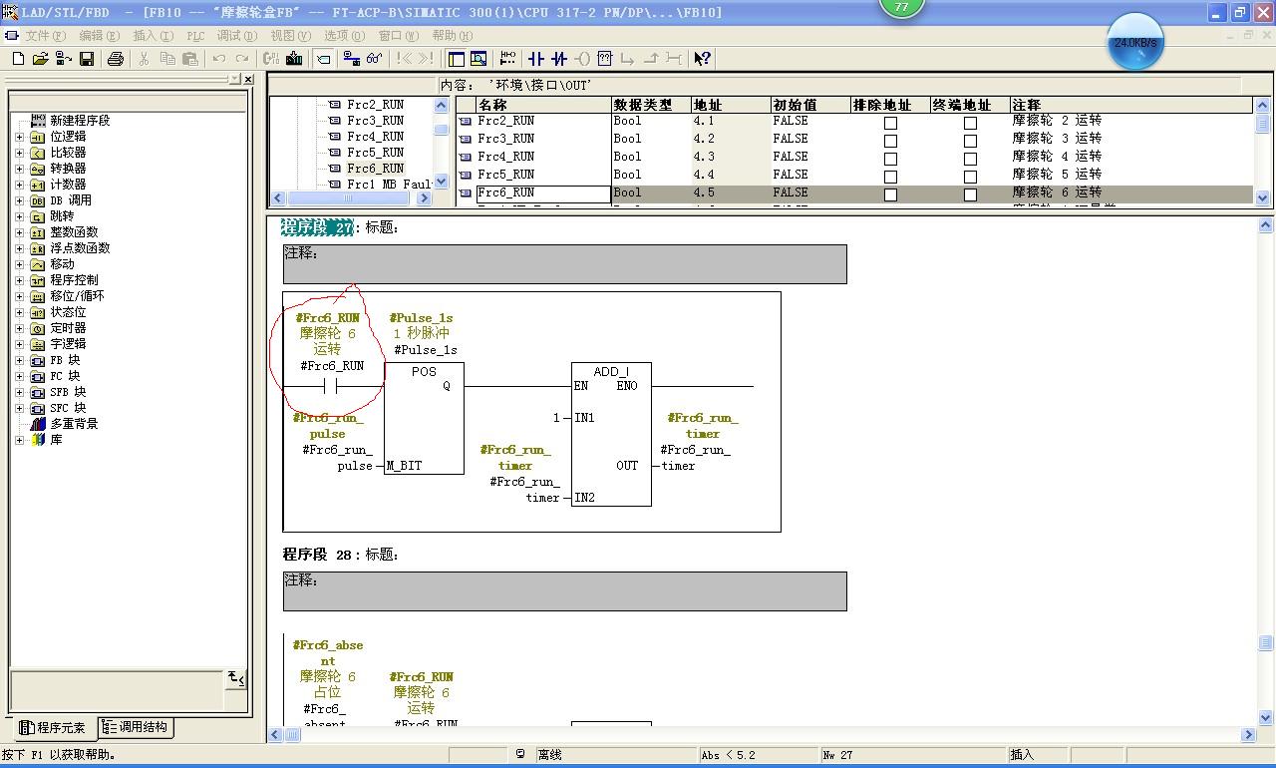Click the Cut scissors toolbar icon
Image resolution: width=1276 pixels, height=768 pixels.
coord(144,59)
